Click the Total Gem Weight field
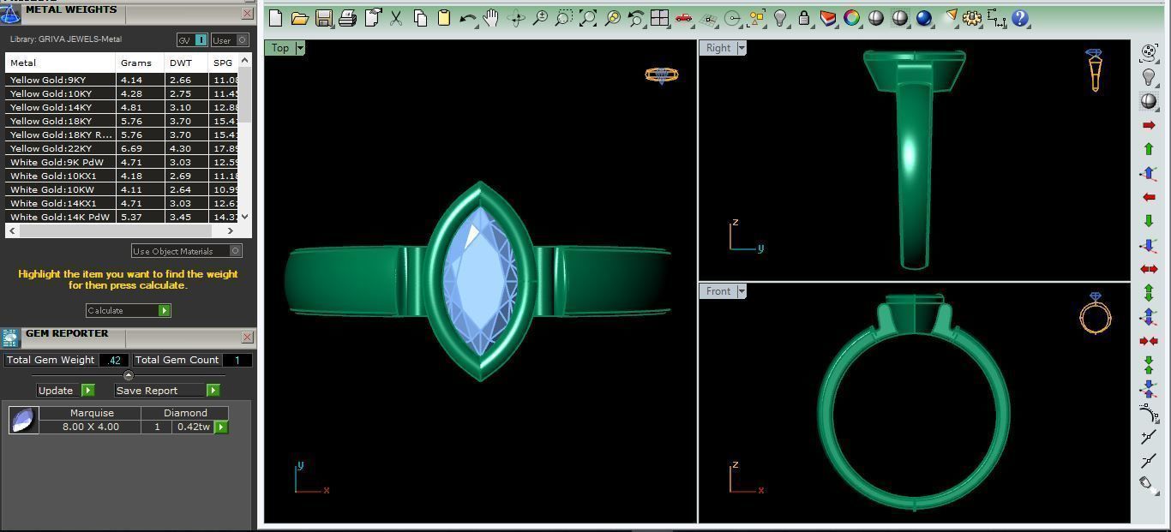Screen dimensions: 1171x532 coord(114,360)
